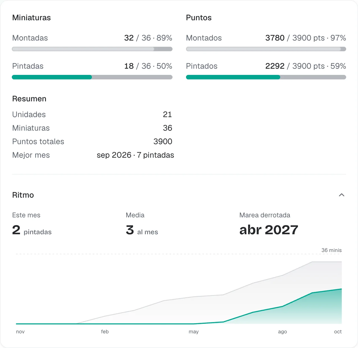The width and height of the screenshot is (358, 348).
Task: Click the "Montadas" label
Action: (30, 38)
